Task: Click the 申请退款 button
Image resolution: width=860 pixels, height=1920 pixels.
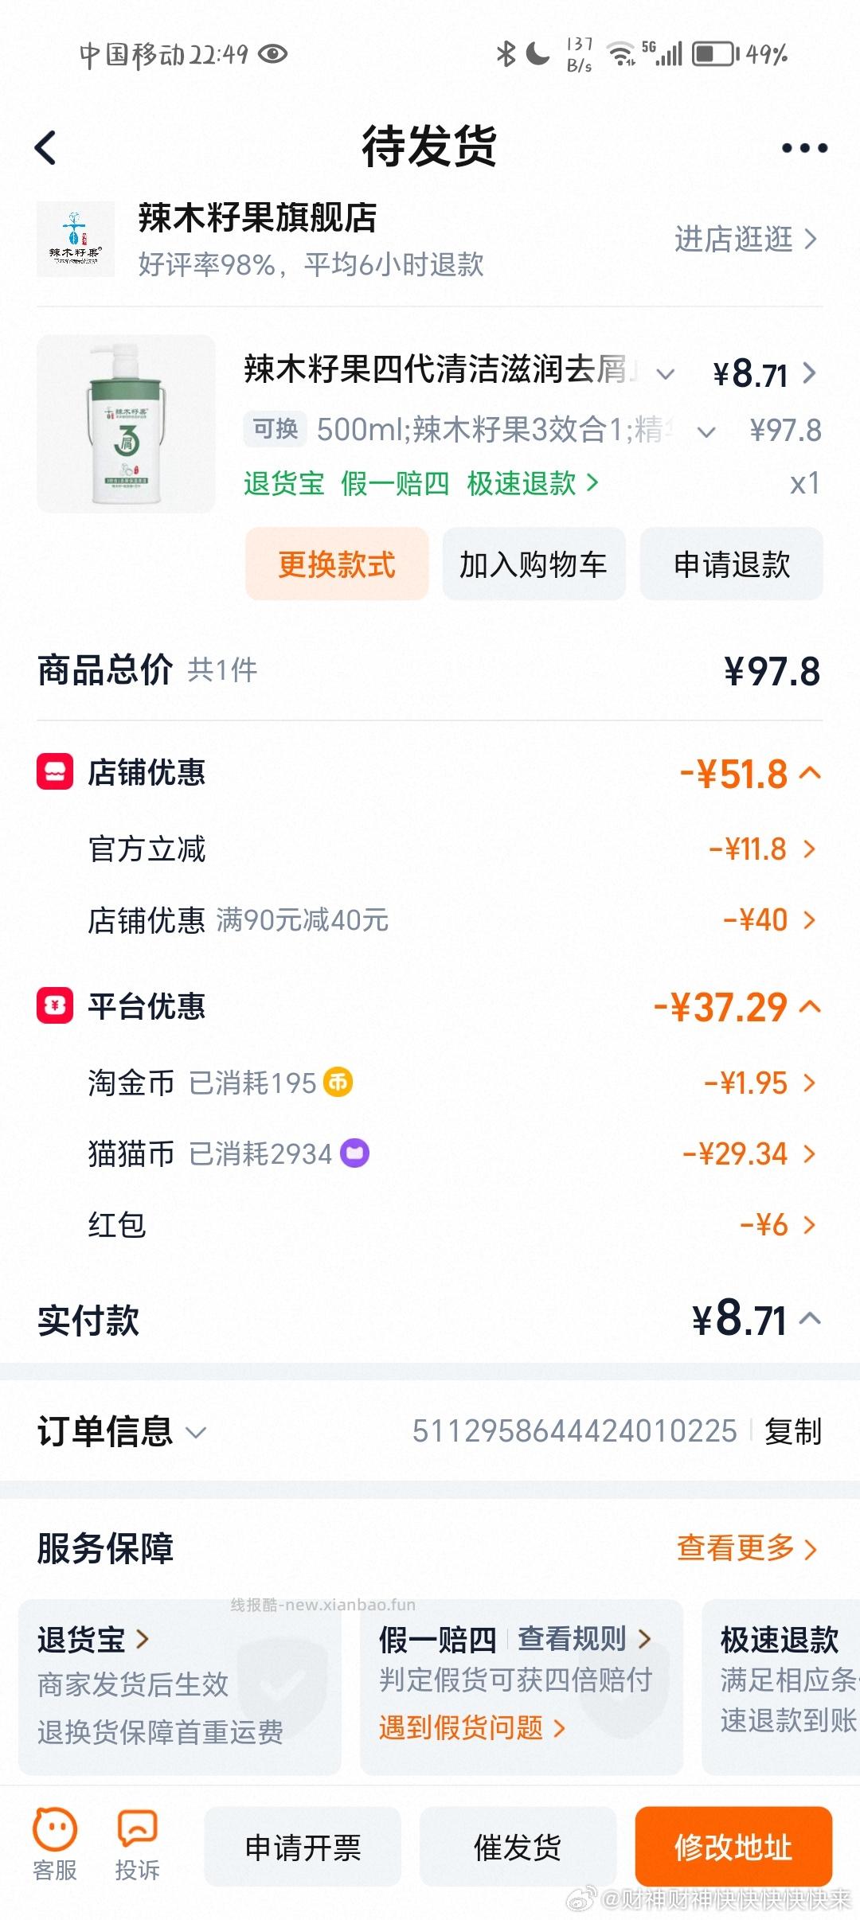Action: (x=731, y=564)
